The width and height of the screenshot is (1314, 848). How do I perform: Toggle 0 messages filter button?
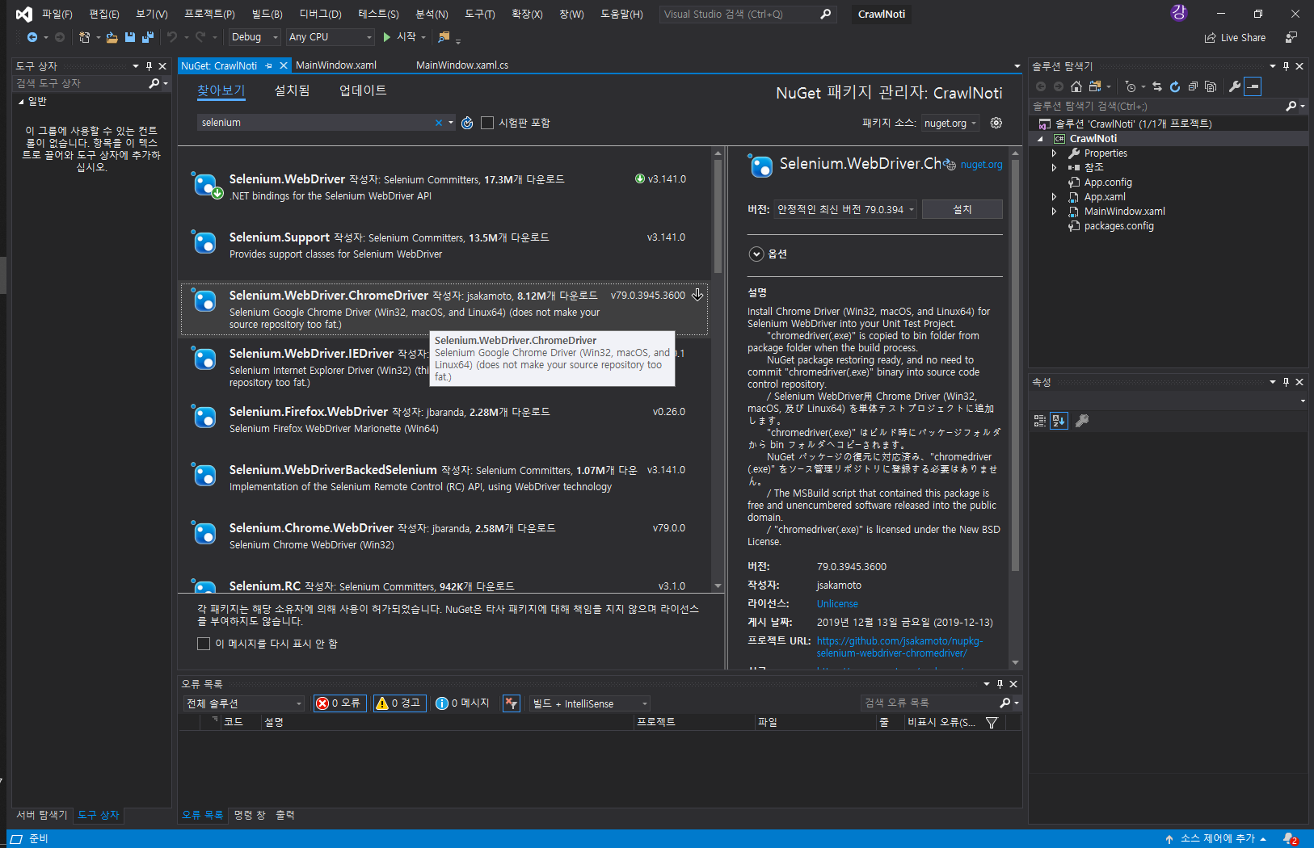(x=463, y=703)
